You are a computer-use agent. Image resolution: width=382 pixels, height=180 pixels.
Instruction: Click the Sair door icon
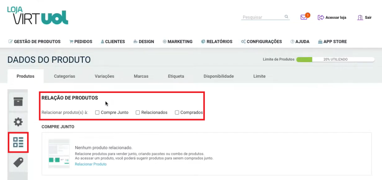[x=360, y=17]
